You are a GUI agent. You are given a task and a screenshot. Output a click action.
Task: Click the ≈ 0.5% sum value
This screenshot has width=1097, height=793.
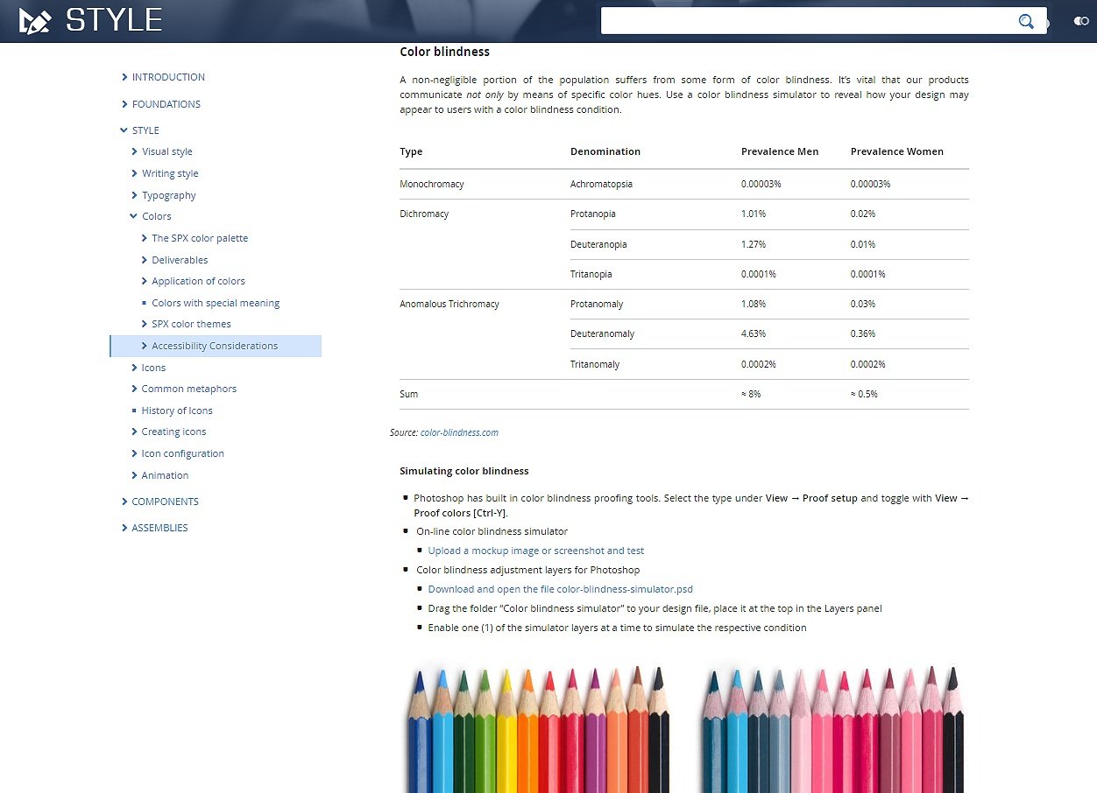(865, 394)
